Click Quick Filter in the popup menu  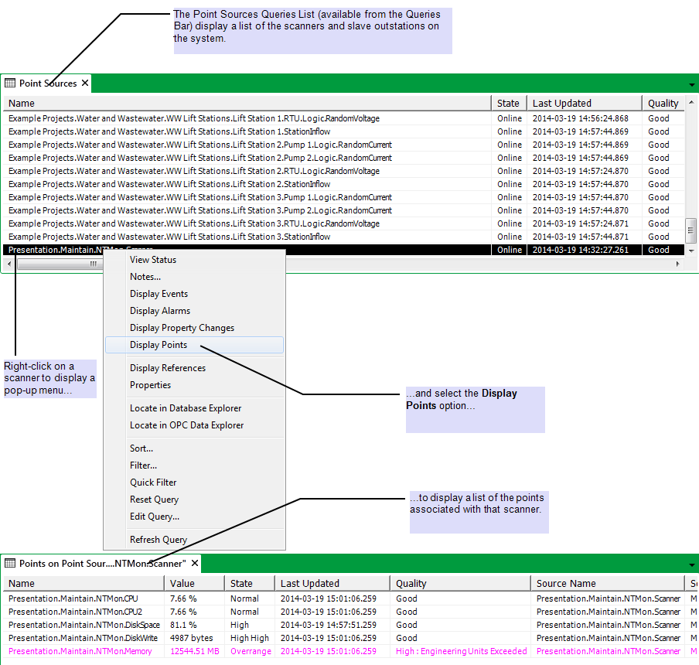click(153, 483)
